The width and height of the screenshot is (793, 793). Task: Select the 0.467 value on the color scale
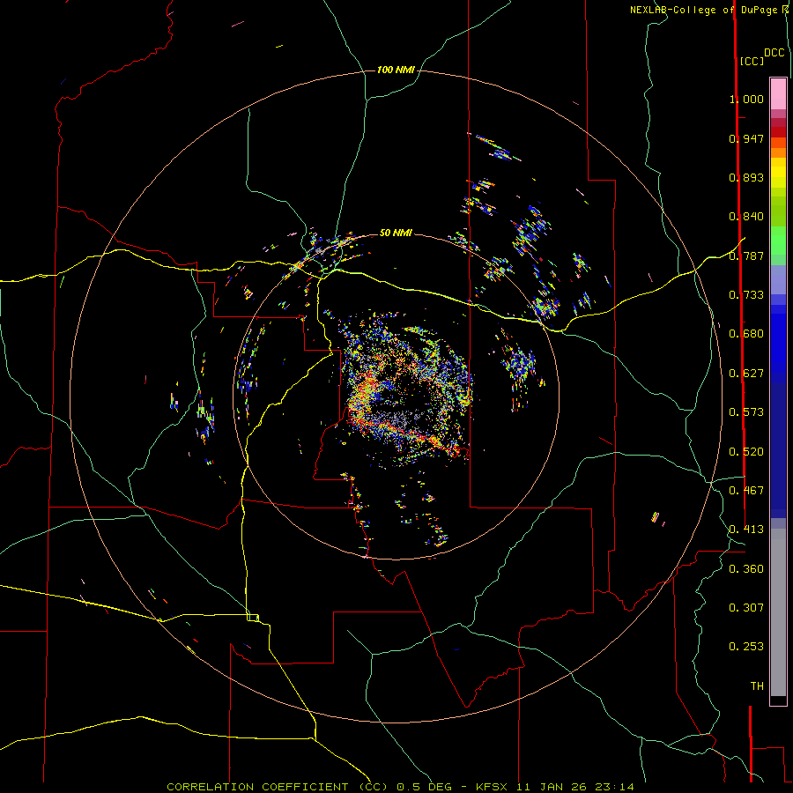(746, 491)
